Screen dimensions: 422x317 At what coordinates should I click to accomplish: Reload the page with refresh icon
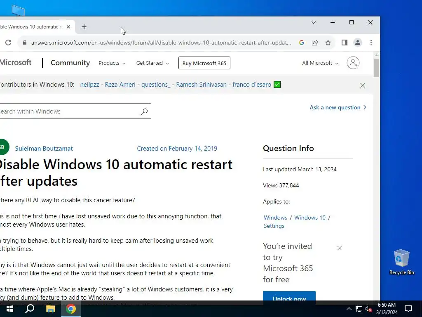(x=8, y=43)
